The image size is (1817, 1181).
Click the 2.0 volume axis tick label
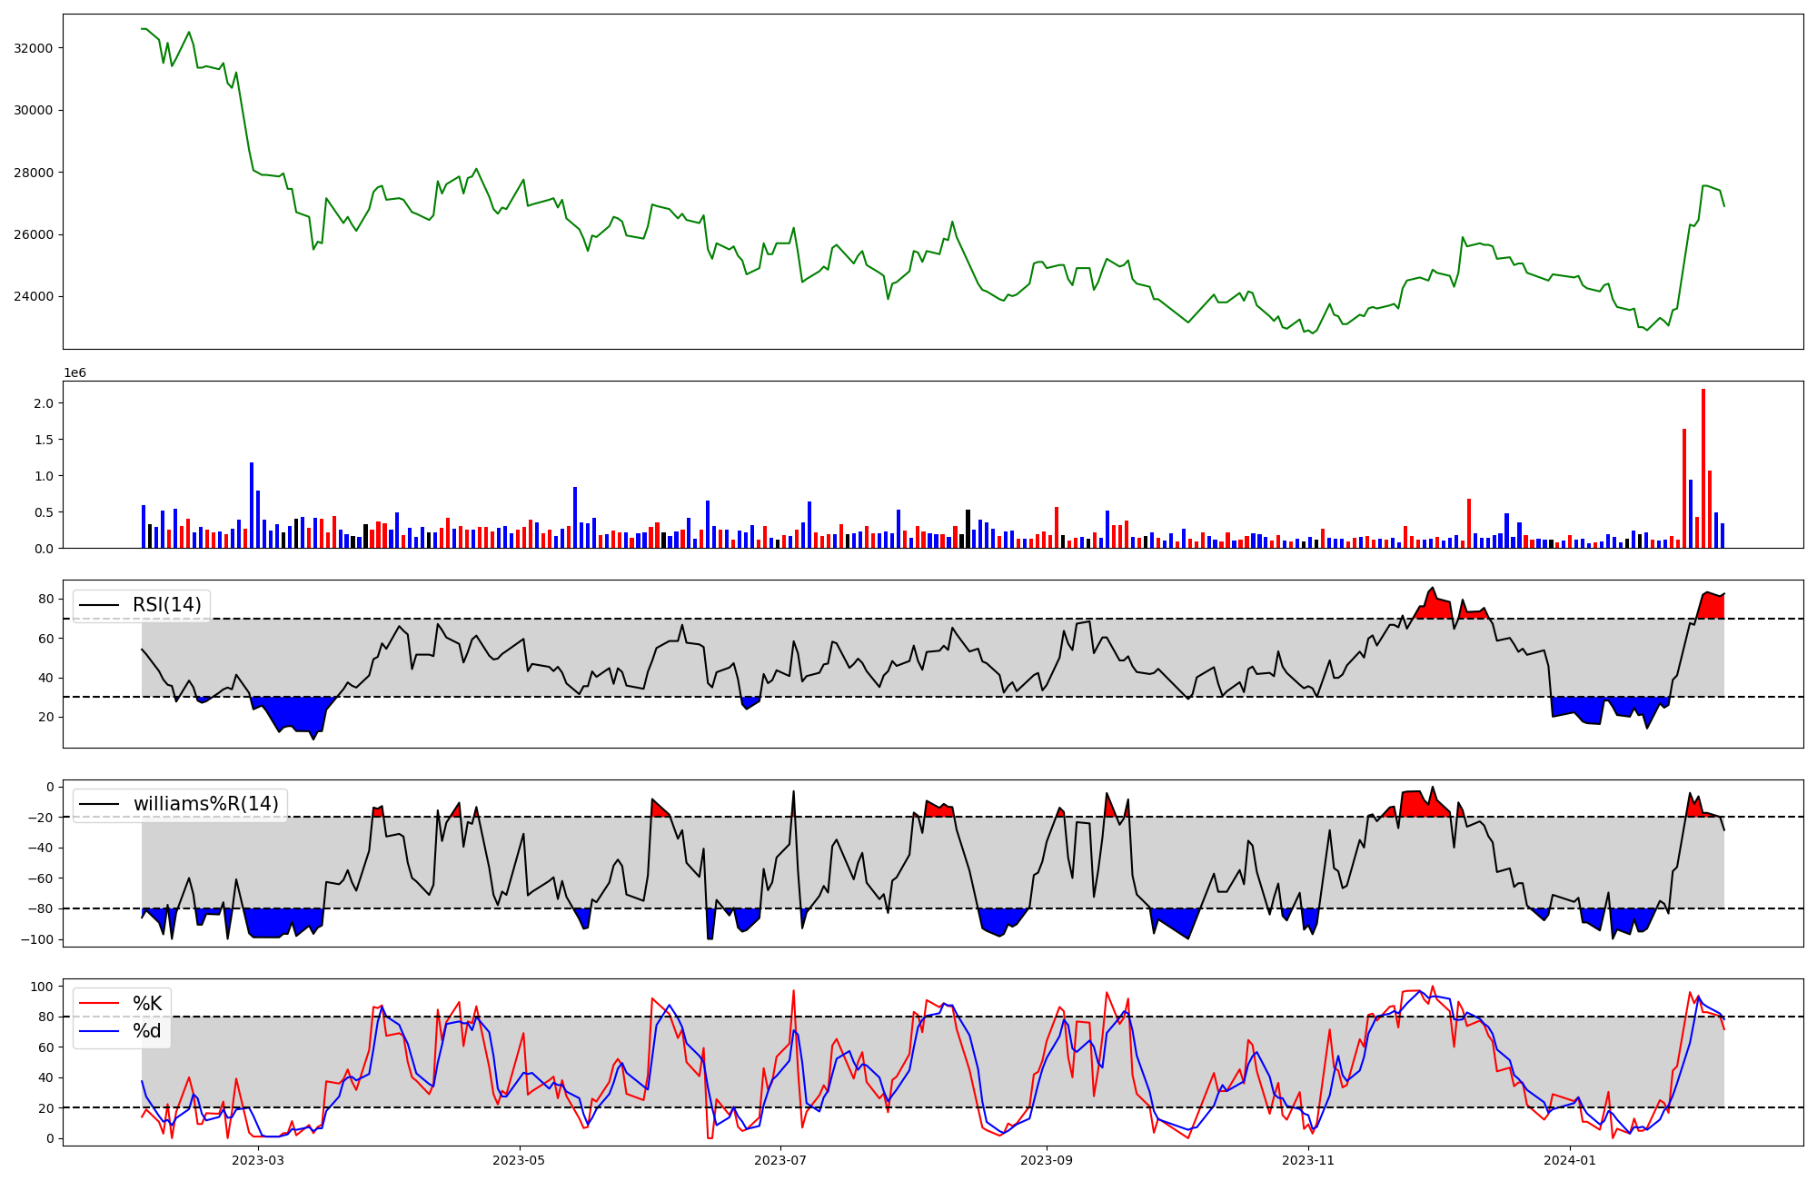point(45,403)
